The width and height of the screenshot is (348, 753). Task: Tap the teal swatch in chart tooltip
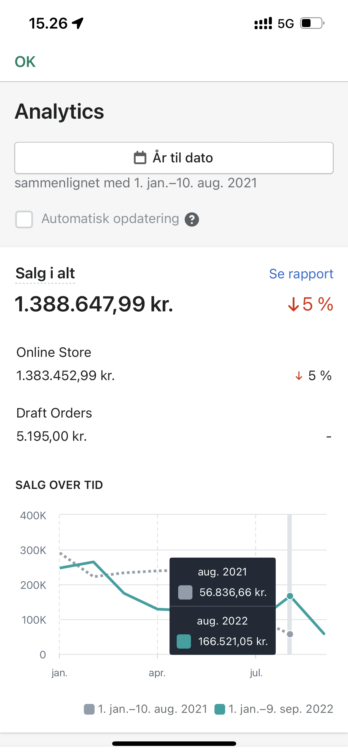[184, 641]
